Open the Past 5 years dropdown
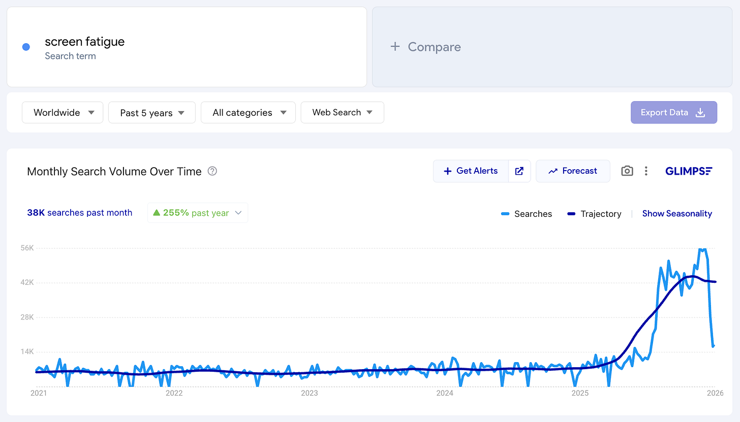 (x=152, y=112)
